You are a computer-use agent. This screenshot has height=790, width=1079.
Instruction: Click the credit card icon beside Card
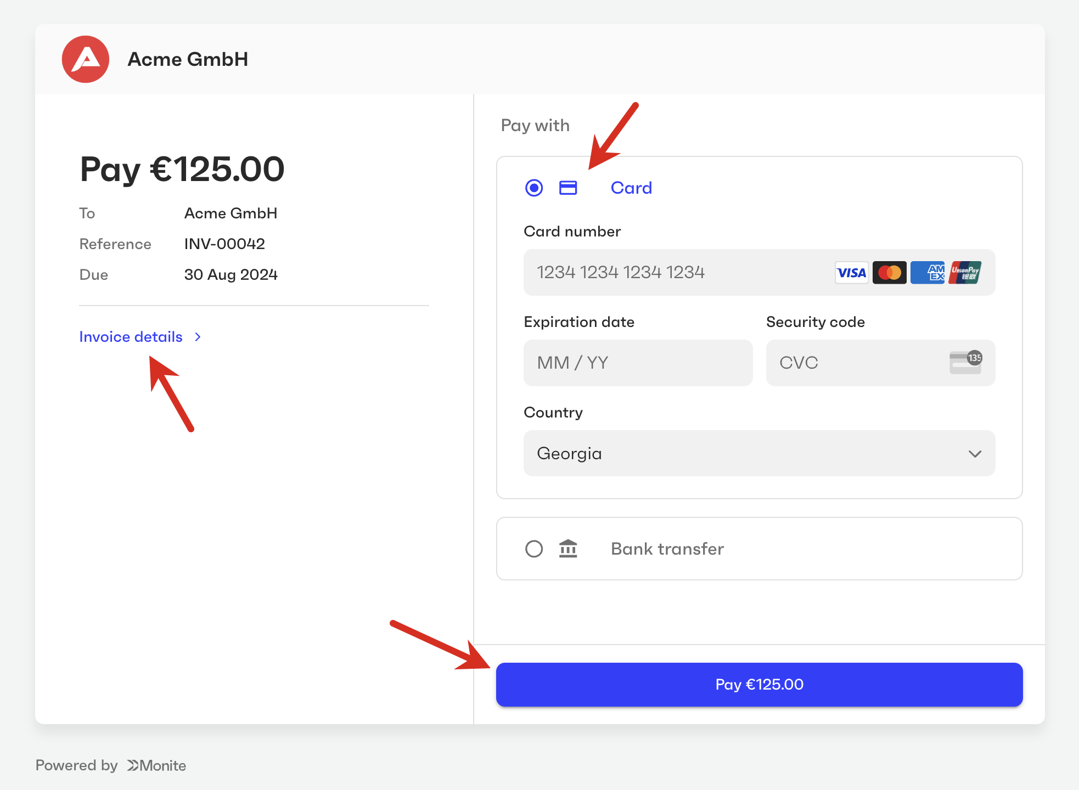coord(568,188)
